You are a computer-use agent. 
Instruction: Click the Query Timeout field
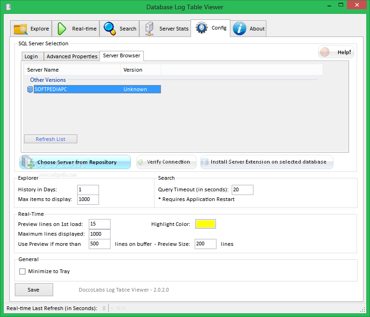[242, 190]
